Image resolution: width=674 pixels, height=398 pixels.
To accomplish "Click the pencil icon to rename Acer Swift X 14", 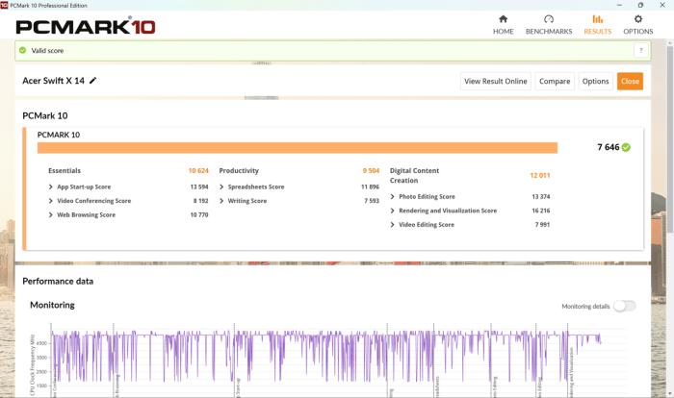I will click(92, 81).
